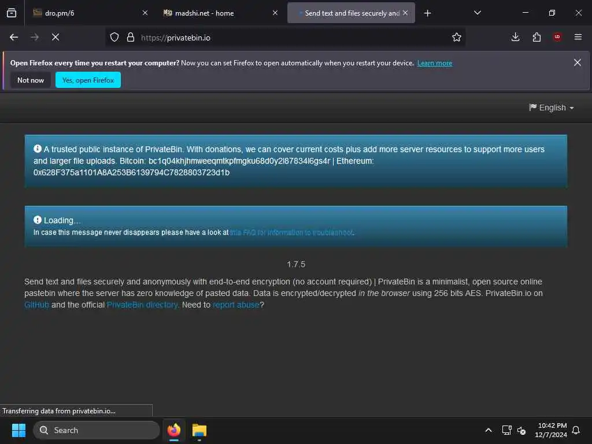Click the Ethereum address 0x628F375a... text
Viewport: 592px width, 444px height.
(131, 172)
